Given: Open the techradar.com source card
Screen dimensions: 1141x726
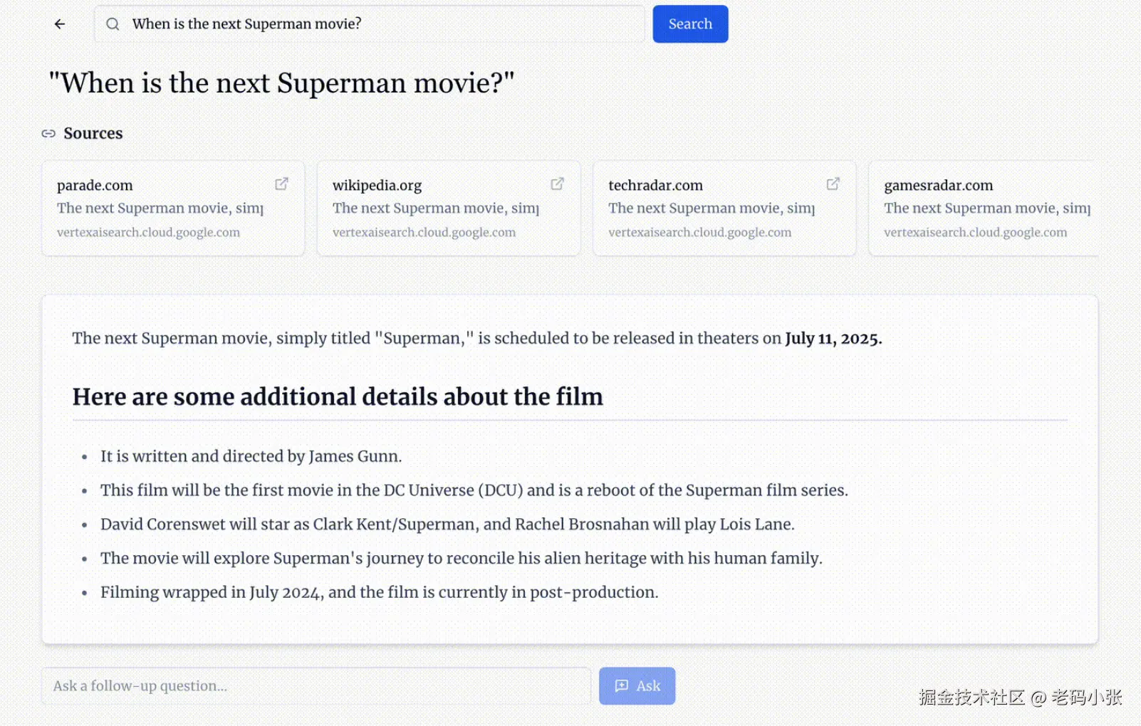Looking at the screenshot, I should tap(724, 209).
